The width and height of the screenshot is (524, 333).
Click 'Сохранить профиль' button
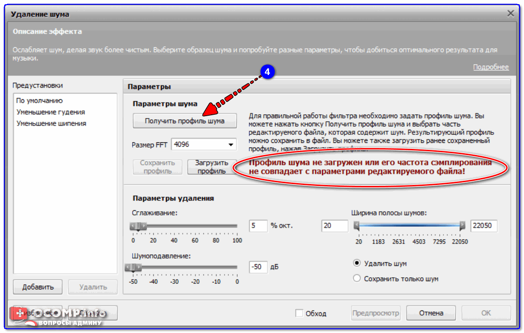point(157,167)
